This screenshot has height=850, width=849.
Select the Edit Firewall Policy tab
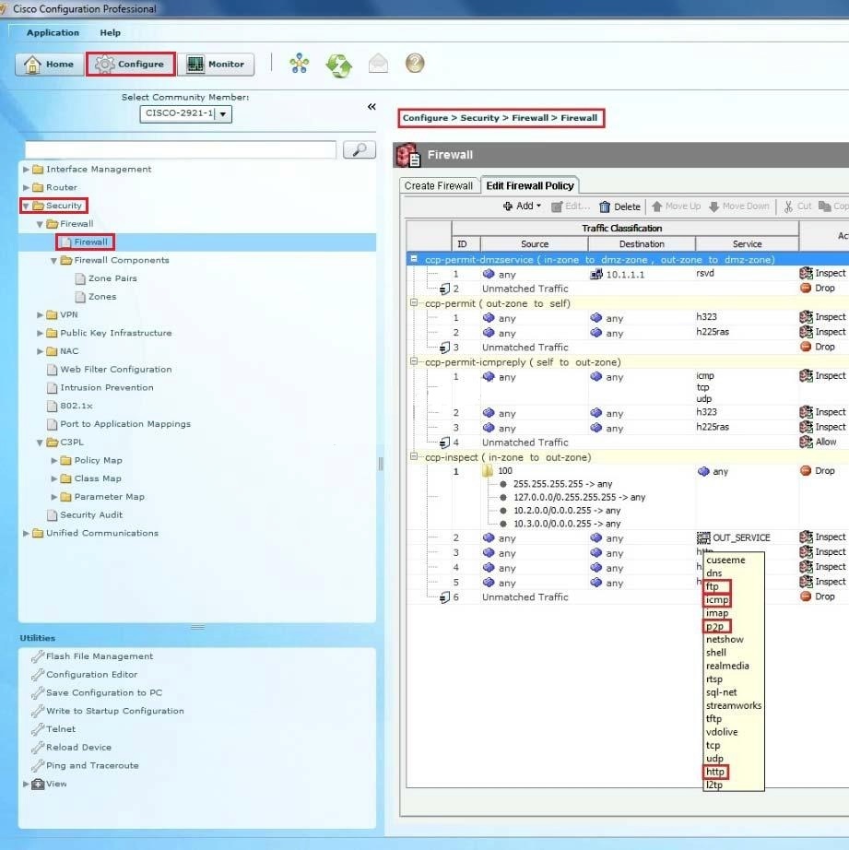(530, 185)
